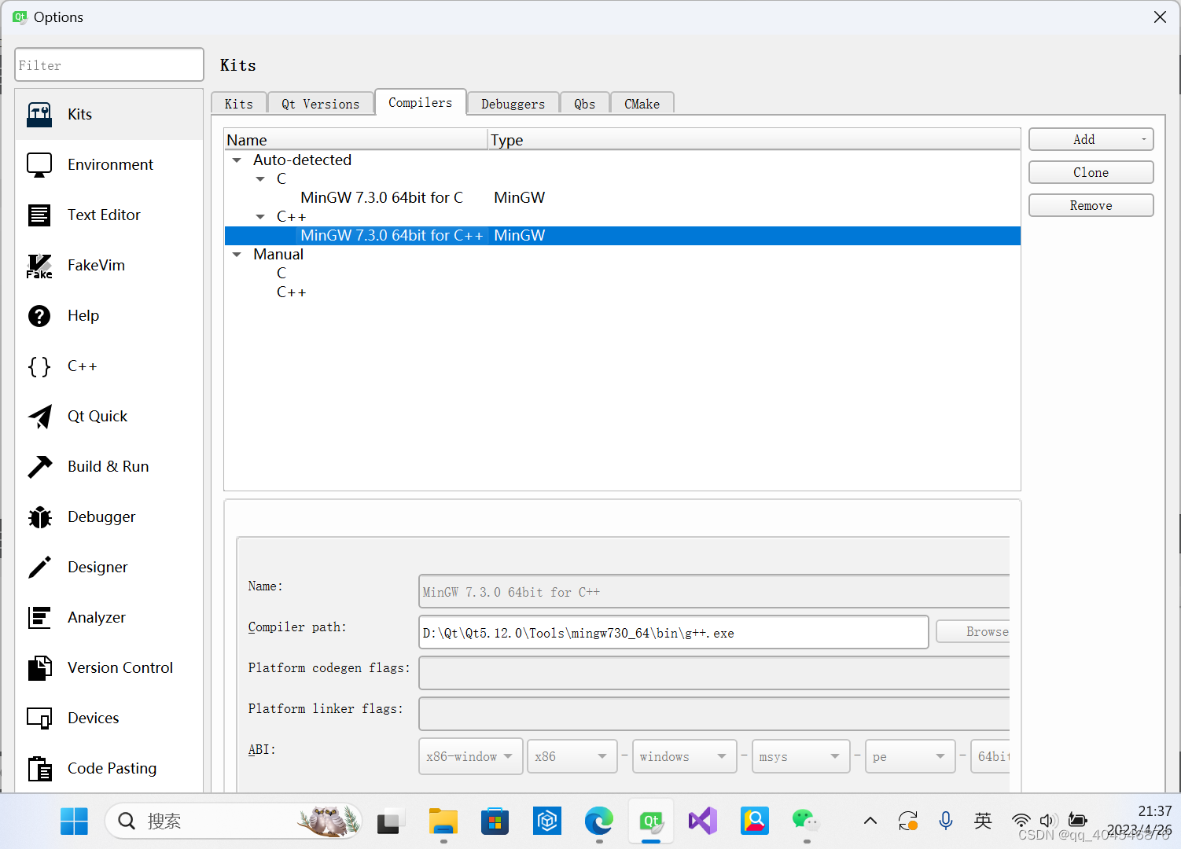
Task: Open the Analyzer settings section
Action: tap(96, 617)
